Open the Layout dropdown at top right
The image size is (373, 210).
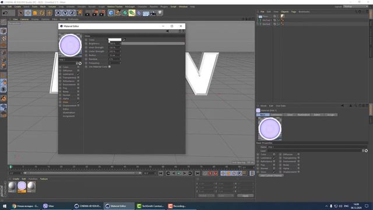coord(356,6)
